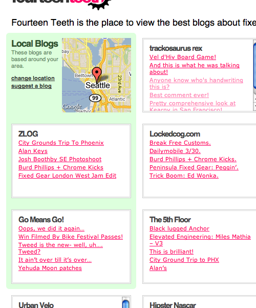This screenshot has height=308, width=256.
Task: Open Vel d'Hiv Board Game! post
Action: click(x=183, y=57)
